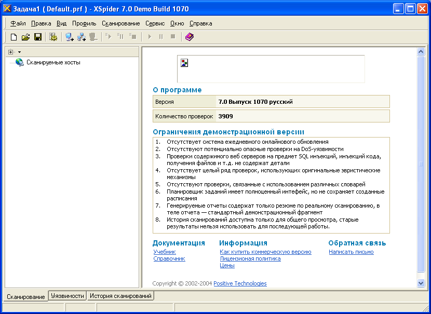Click the XSpider icon in the title bar

(7, 8)
